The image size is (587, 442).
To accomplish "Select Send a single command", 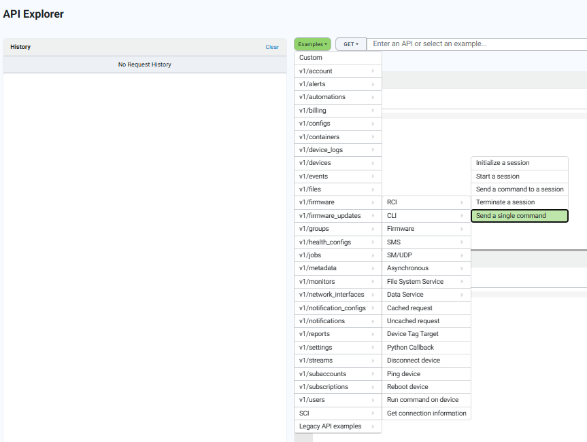I will tap(520, 216).
